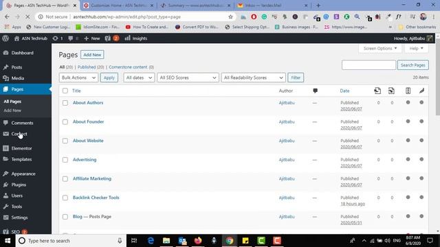The height and width of the screenshot is (247, 440).
Task: Open the Yoast SEO admin bar icon
Action: (x=112, y=38)
